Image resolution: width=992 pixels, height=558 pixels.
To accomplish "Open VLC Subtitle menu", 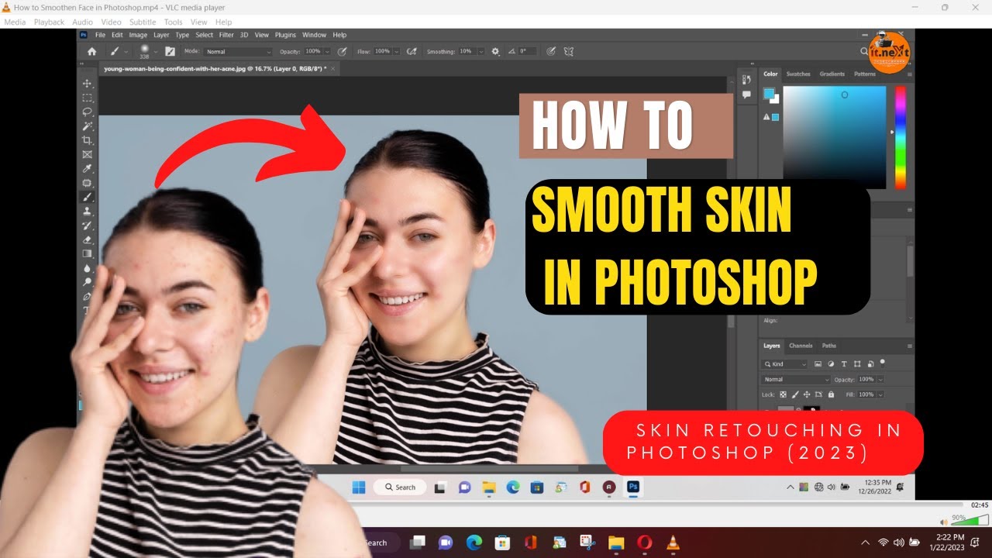I will [143, 22].
